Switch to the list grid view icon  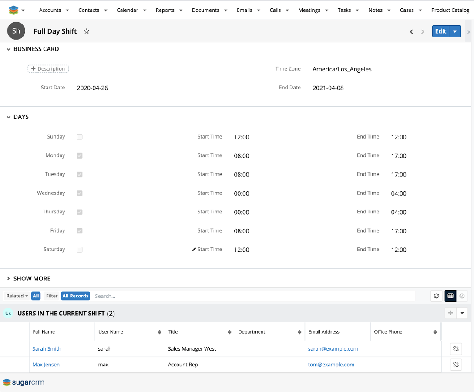[x=450, y=296]
